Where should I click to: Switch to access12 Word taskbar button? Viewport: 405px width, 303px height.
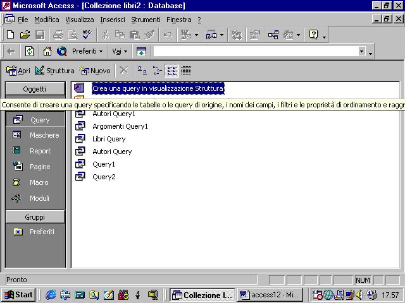click(270, 295)
